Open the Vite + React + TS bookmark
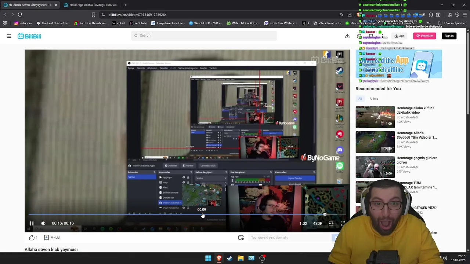Image resolution: width=470 pixels, height=264 pixels. point(327,23)
